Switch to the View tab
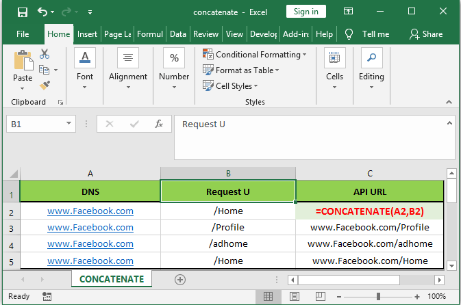 coord(234,34)
